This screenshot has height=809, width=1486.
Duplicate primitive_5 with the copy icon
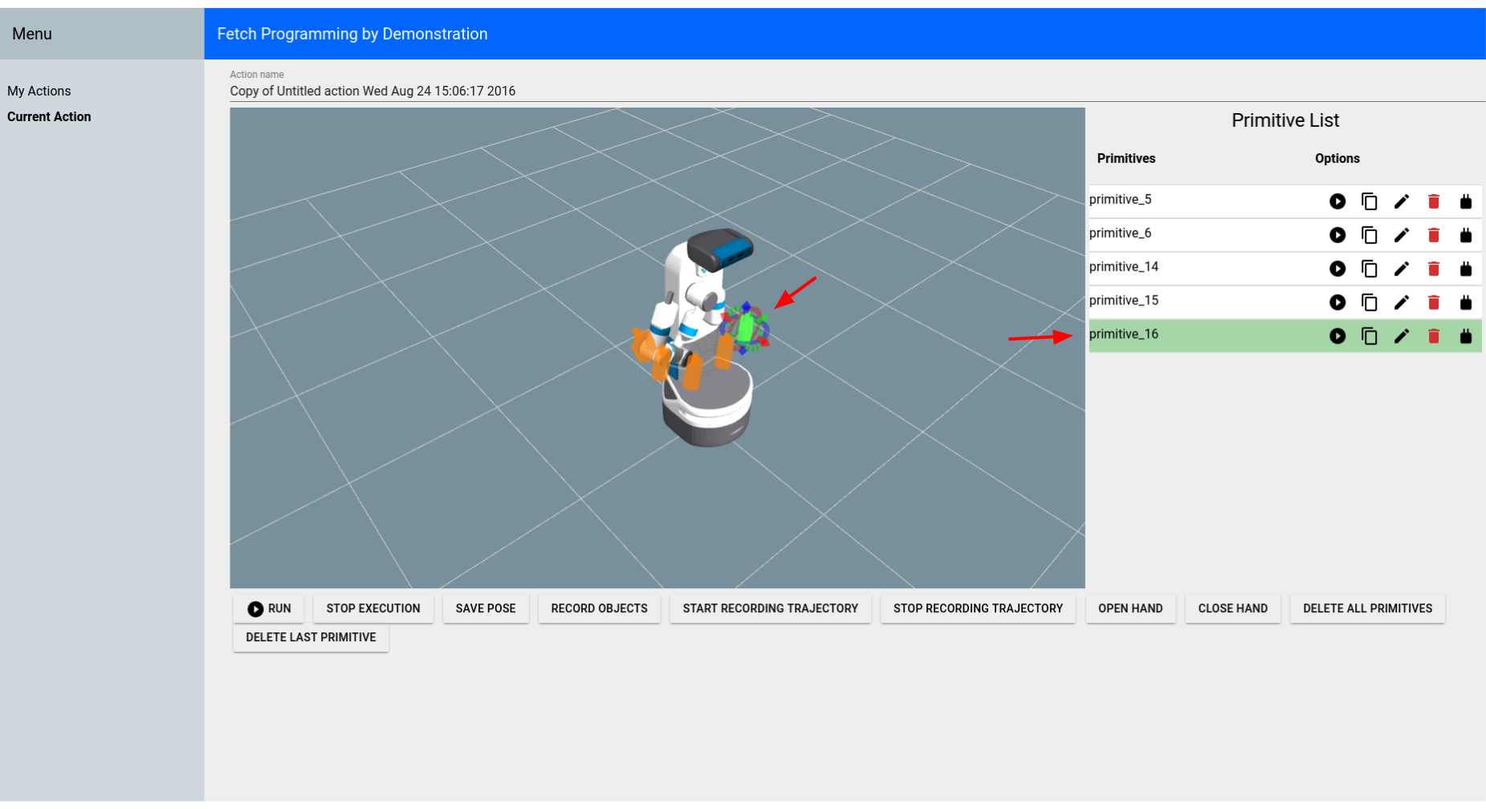pos(1369,201)
